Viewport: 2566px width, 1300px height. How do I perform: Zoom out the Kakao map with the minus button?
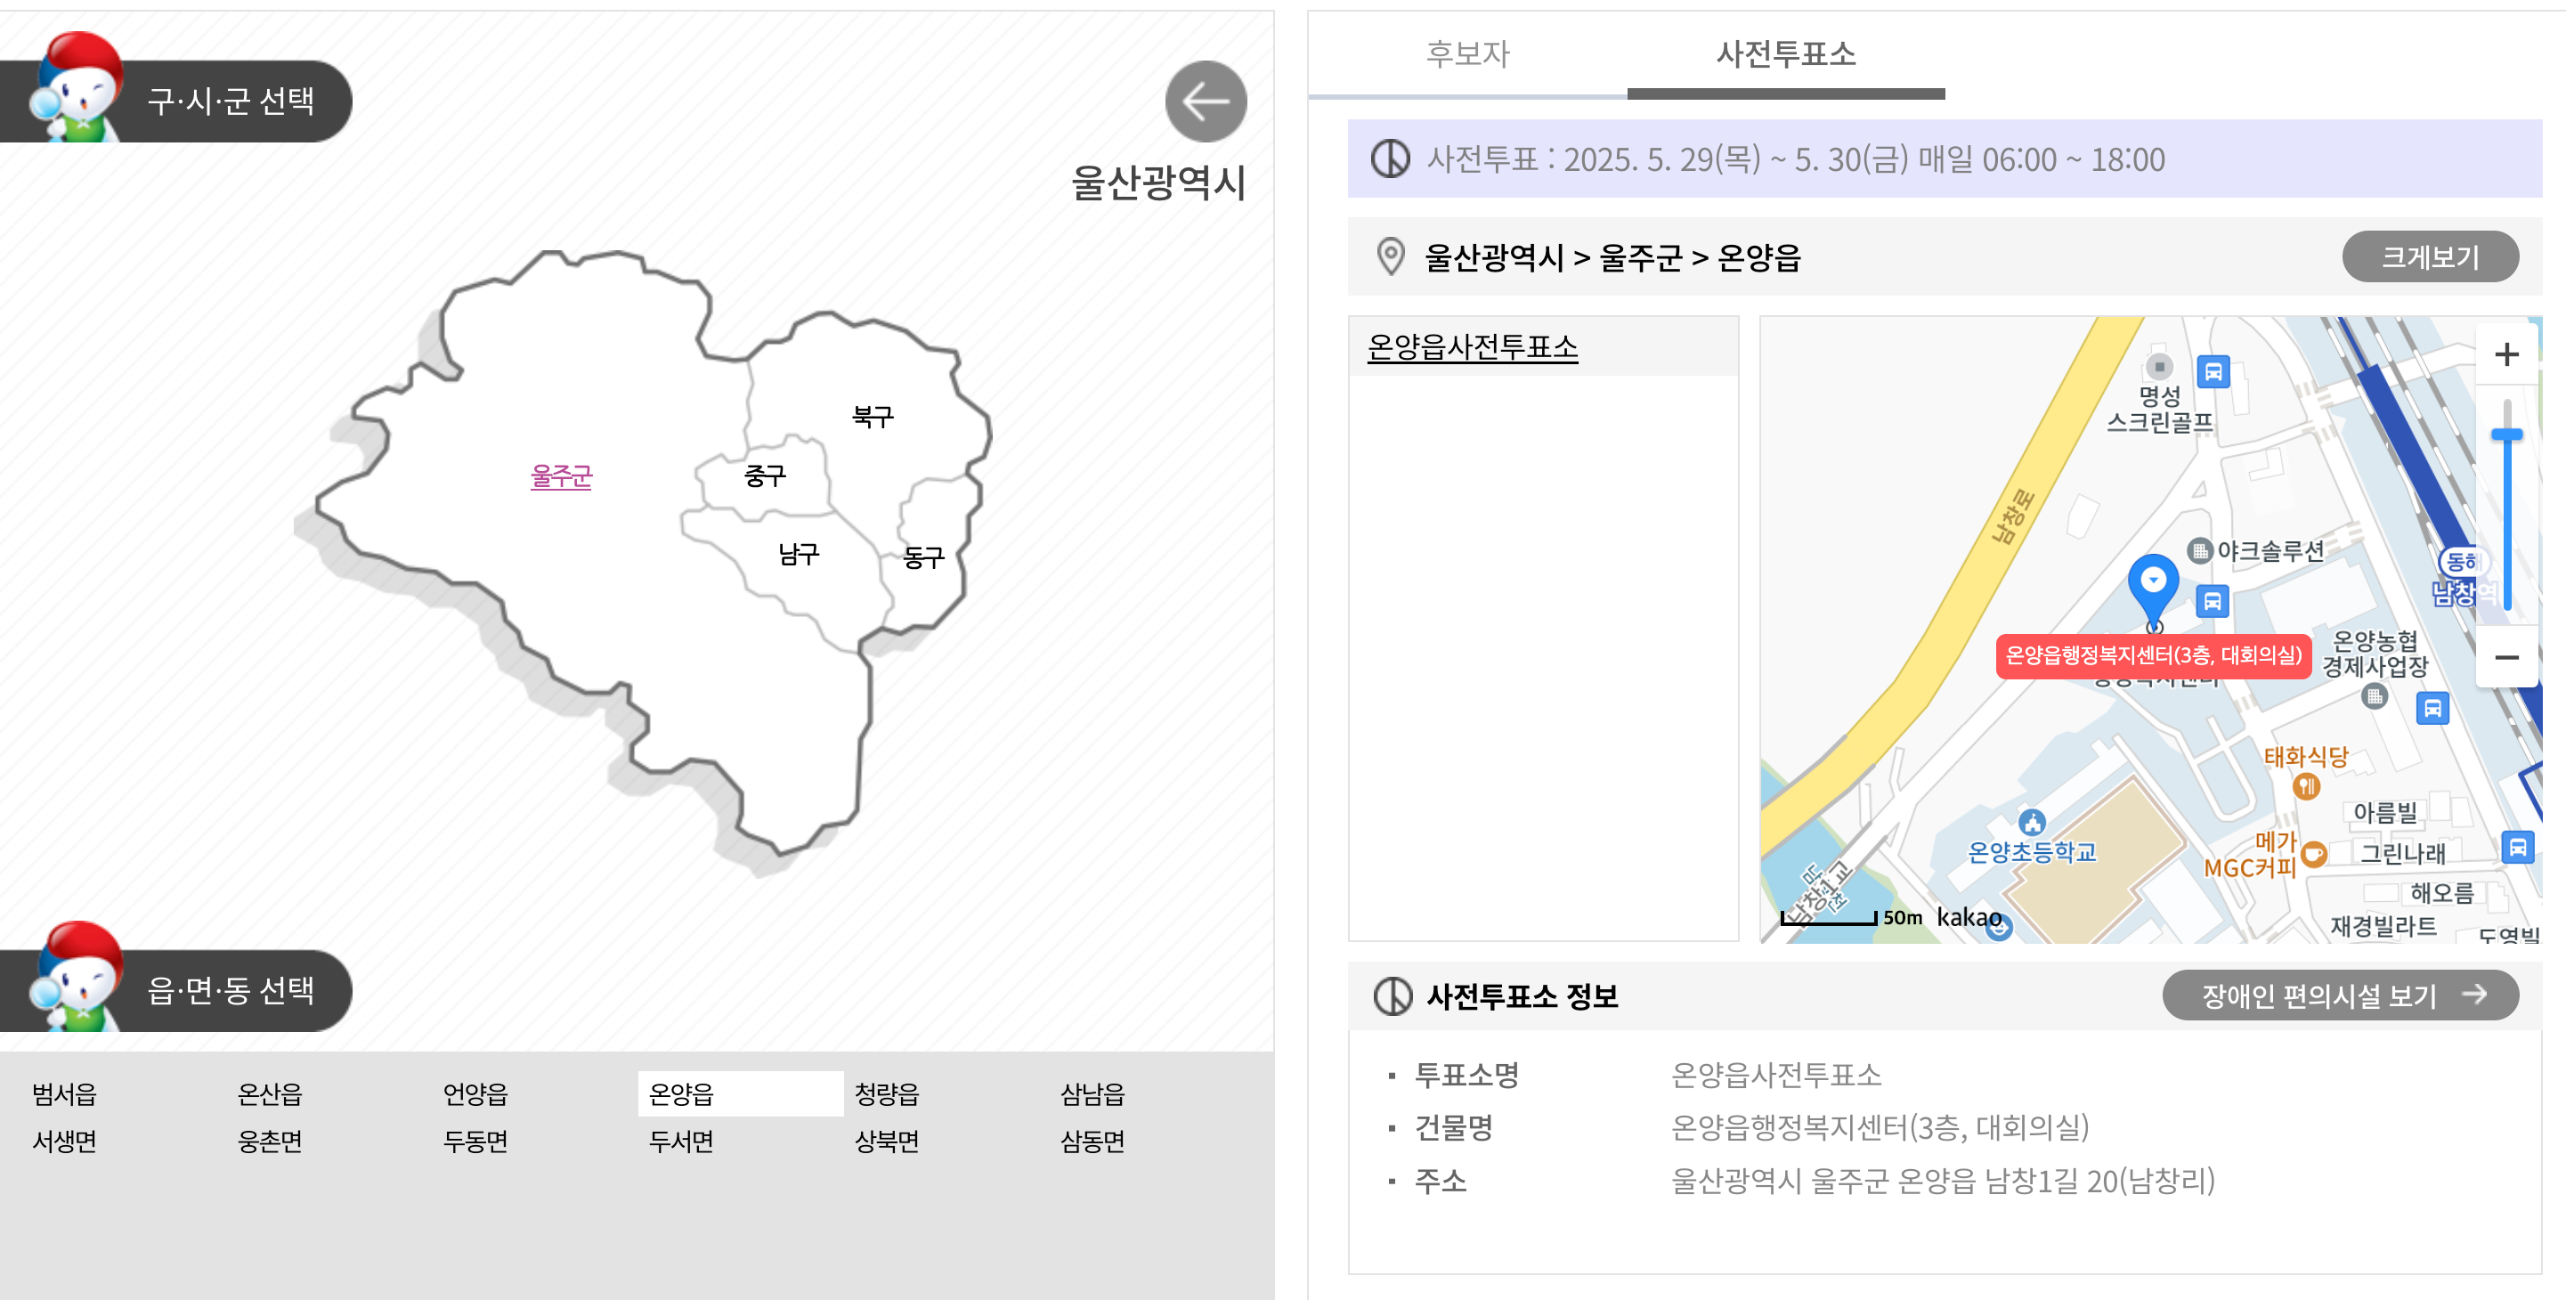click(x=2506, y=657)
